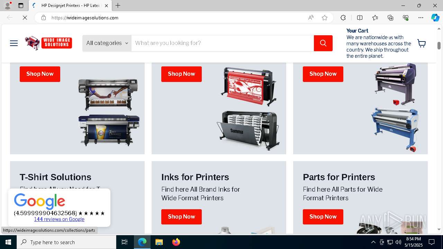Add this page to favorites star
443x249 pixels.
[x=325, y=18]
